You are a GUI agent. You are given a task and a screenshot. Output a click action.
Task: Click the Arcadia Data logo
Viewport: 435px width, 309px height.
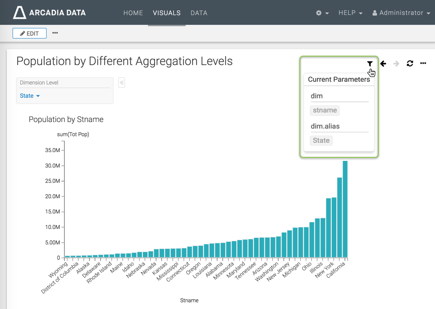[x=49, y=13]
